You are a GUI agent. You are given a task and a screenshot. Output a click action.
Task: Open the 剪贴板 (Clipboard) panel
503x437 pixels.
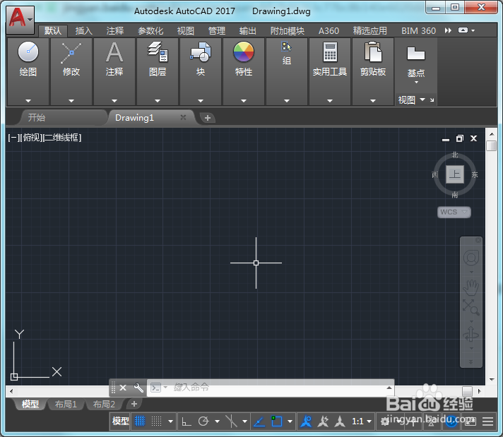pyautogui.click(x=373, y=59)
